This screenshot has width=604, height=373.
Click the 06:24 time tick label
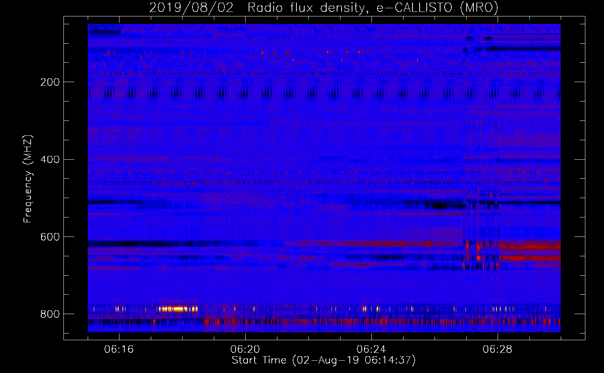point(371,350)
